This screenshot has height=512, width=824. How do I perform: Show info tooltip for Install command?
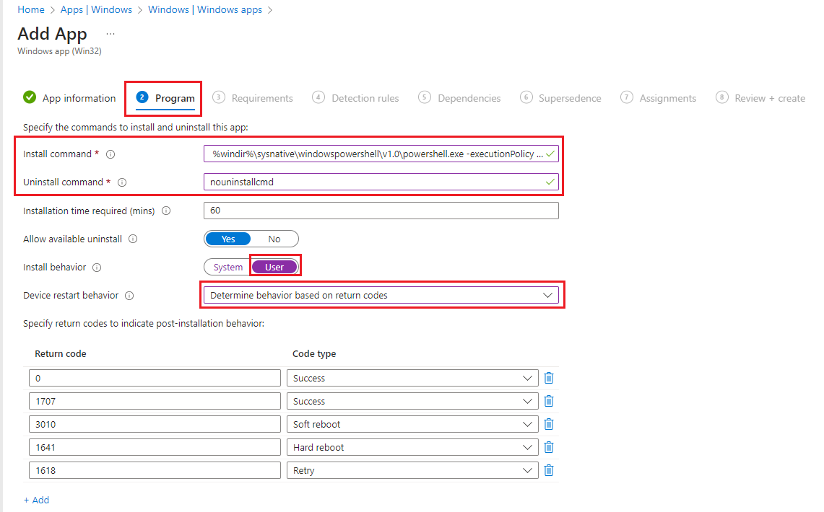(110, 154)
